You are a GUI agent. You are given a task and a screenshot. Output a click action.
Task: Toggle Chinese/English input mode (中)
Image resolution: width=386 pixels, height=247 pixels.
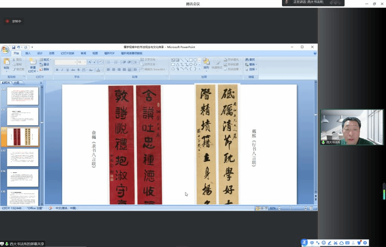coord(312,243)
